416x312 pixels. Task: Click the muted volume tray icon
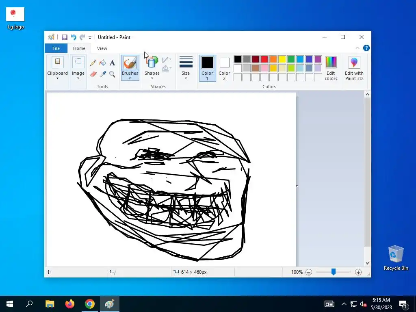364,304
